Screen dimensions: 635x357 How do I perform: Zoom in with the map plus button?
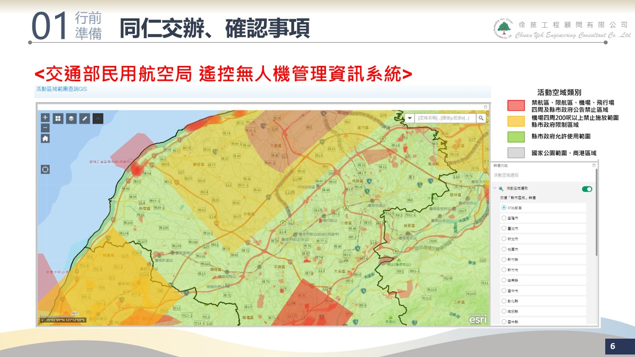tap(45, 118)
